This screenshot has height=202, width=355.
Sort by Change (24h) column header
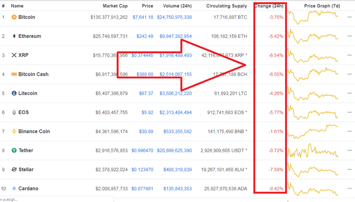coord(269,6)
